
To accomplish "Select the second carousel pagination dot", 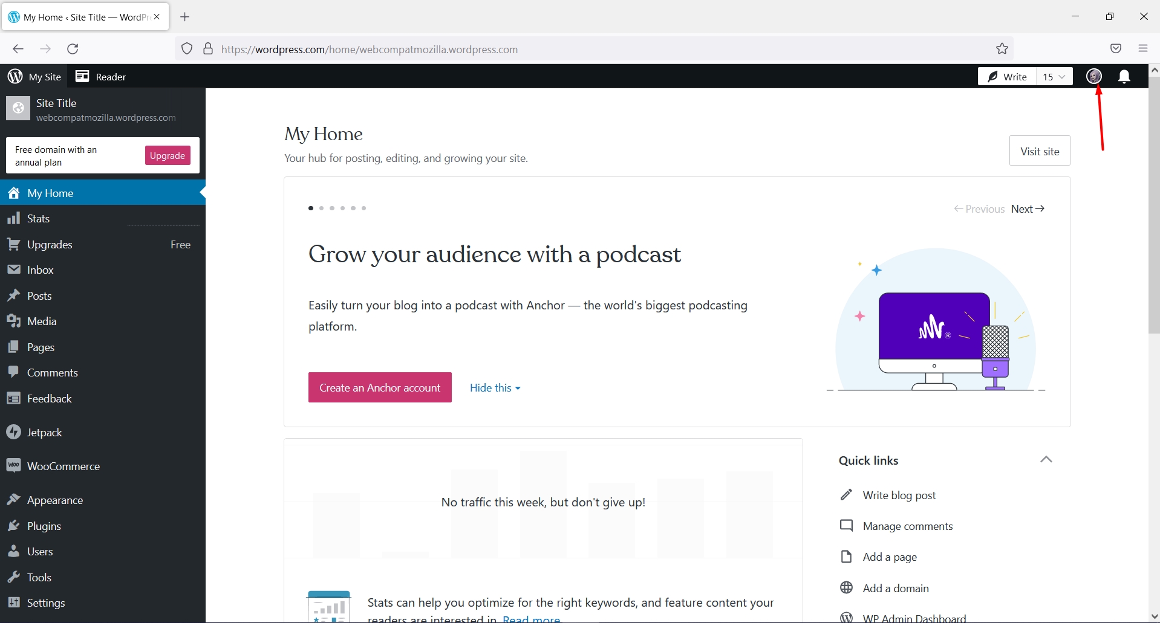I will pyautogui.click(x=321, y=208).
